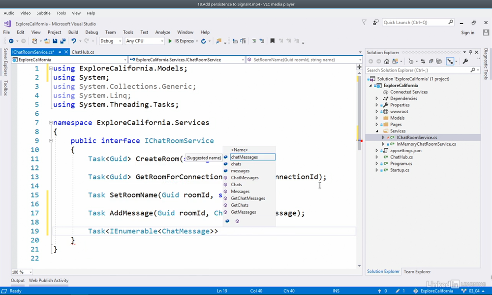Click the unpublished commits up-arrow in status bar
The width and height of the screenshot is (492, 295).
[379, 291]
